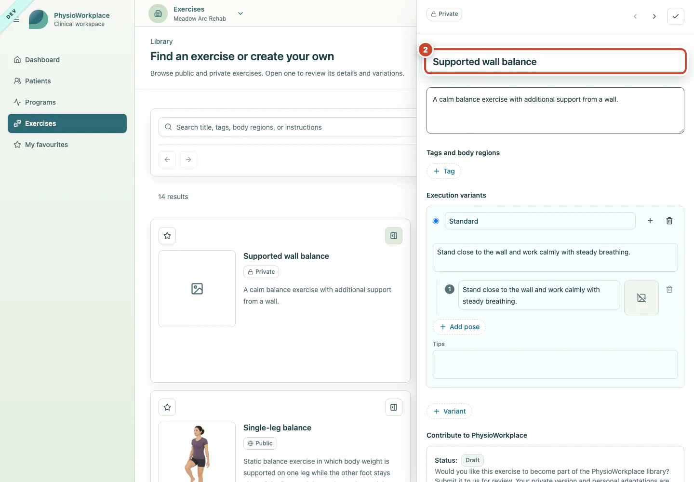Open the sidebar hamburger menu

coord(16,19)
